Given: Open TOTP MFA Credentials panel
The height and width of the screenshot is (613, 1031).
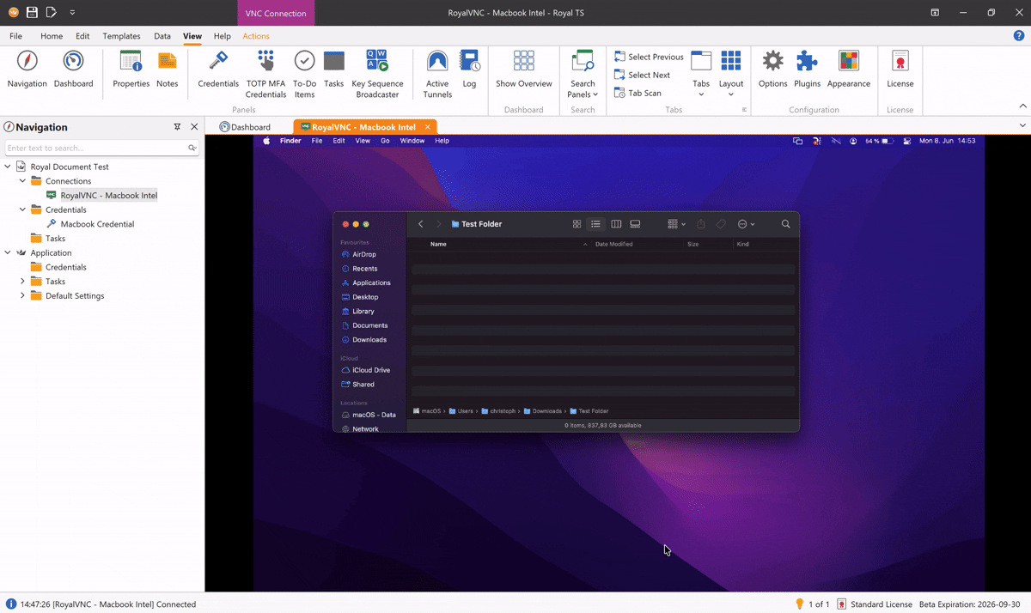Looking at the screenshot, I should click(x=265, y=75).
